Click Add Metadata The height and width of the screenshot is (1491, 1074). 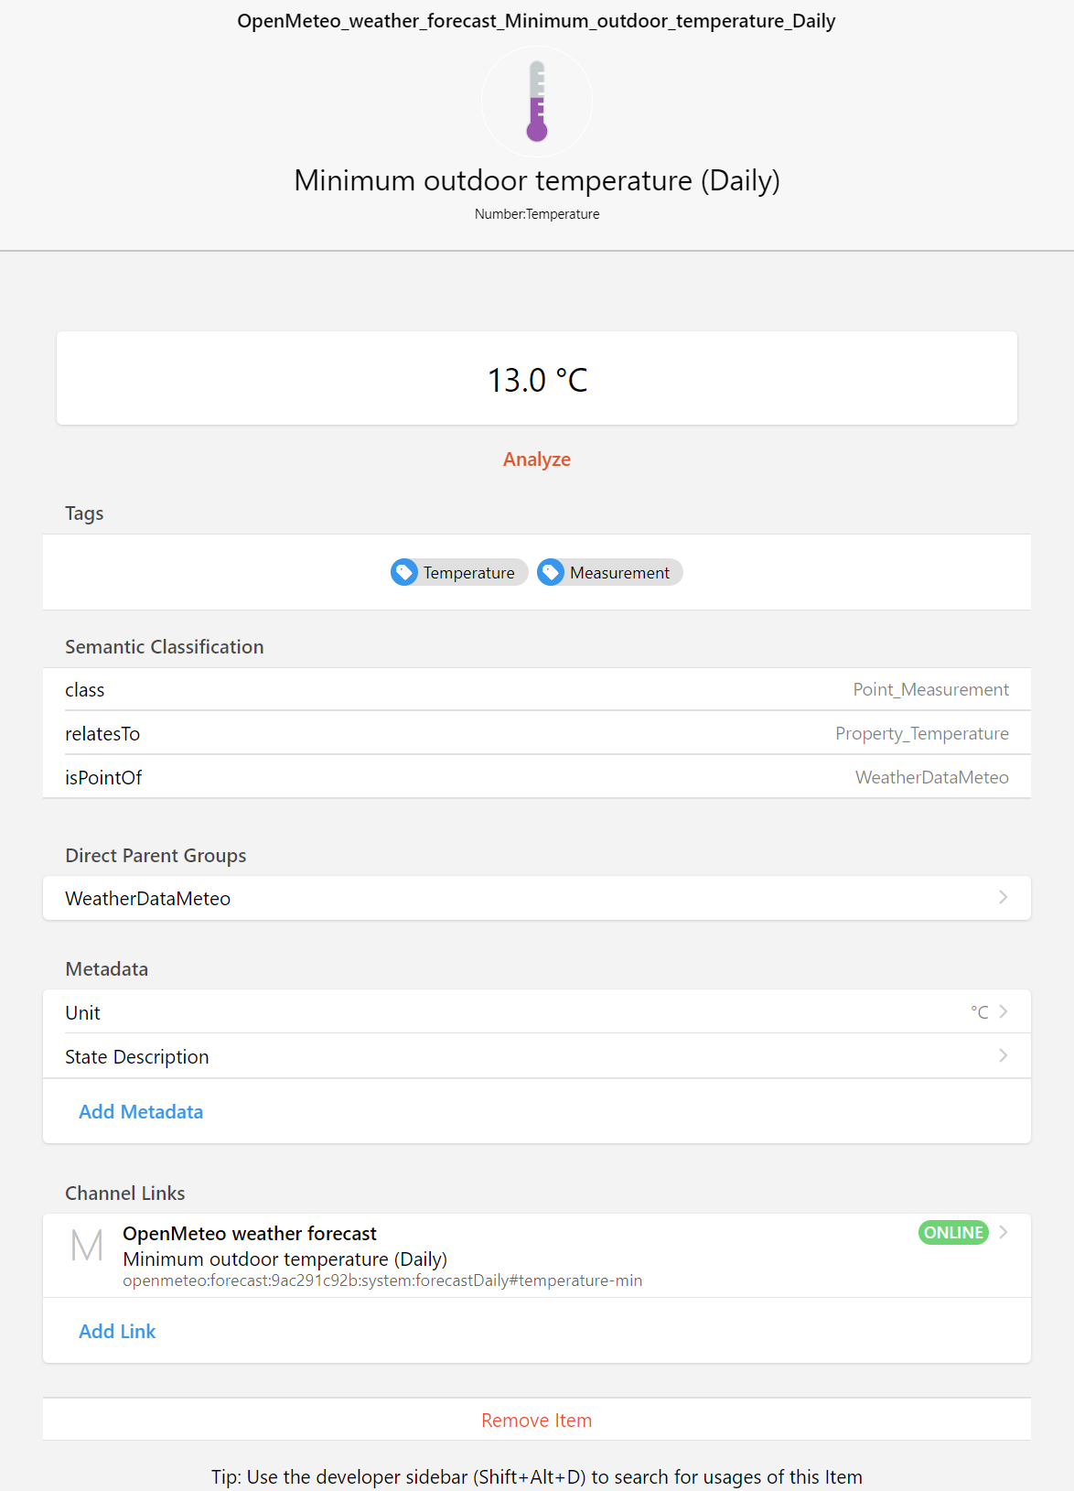pos(141,1112)
